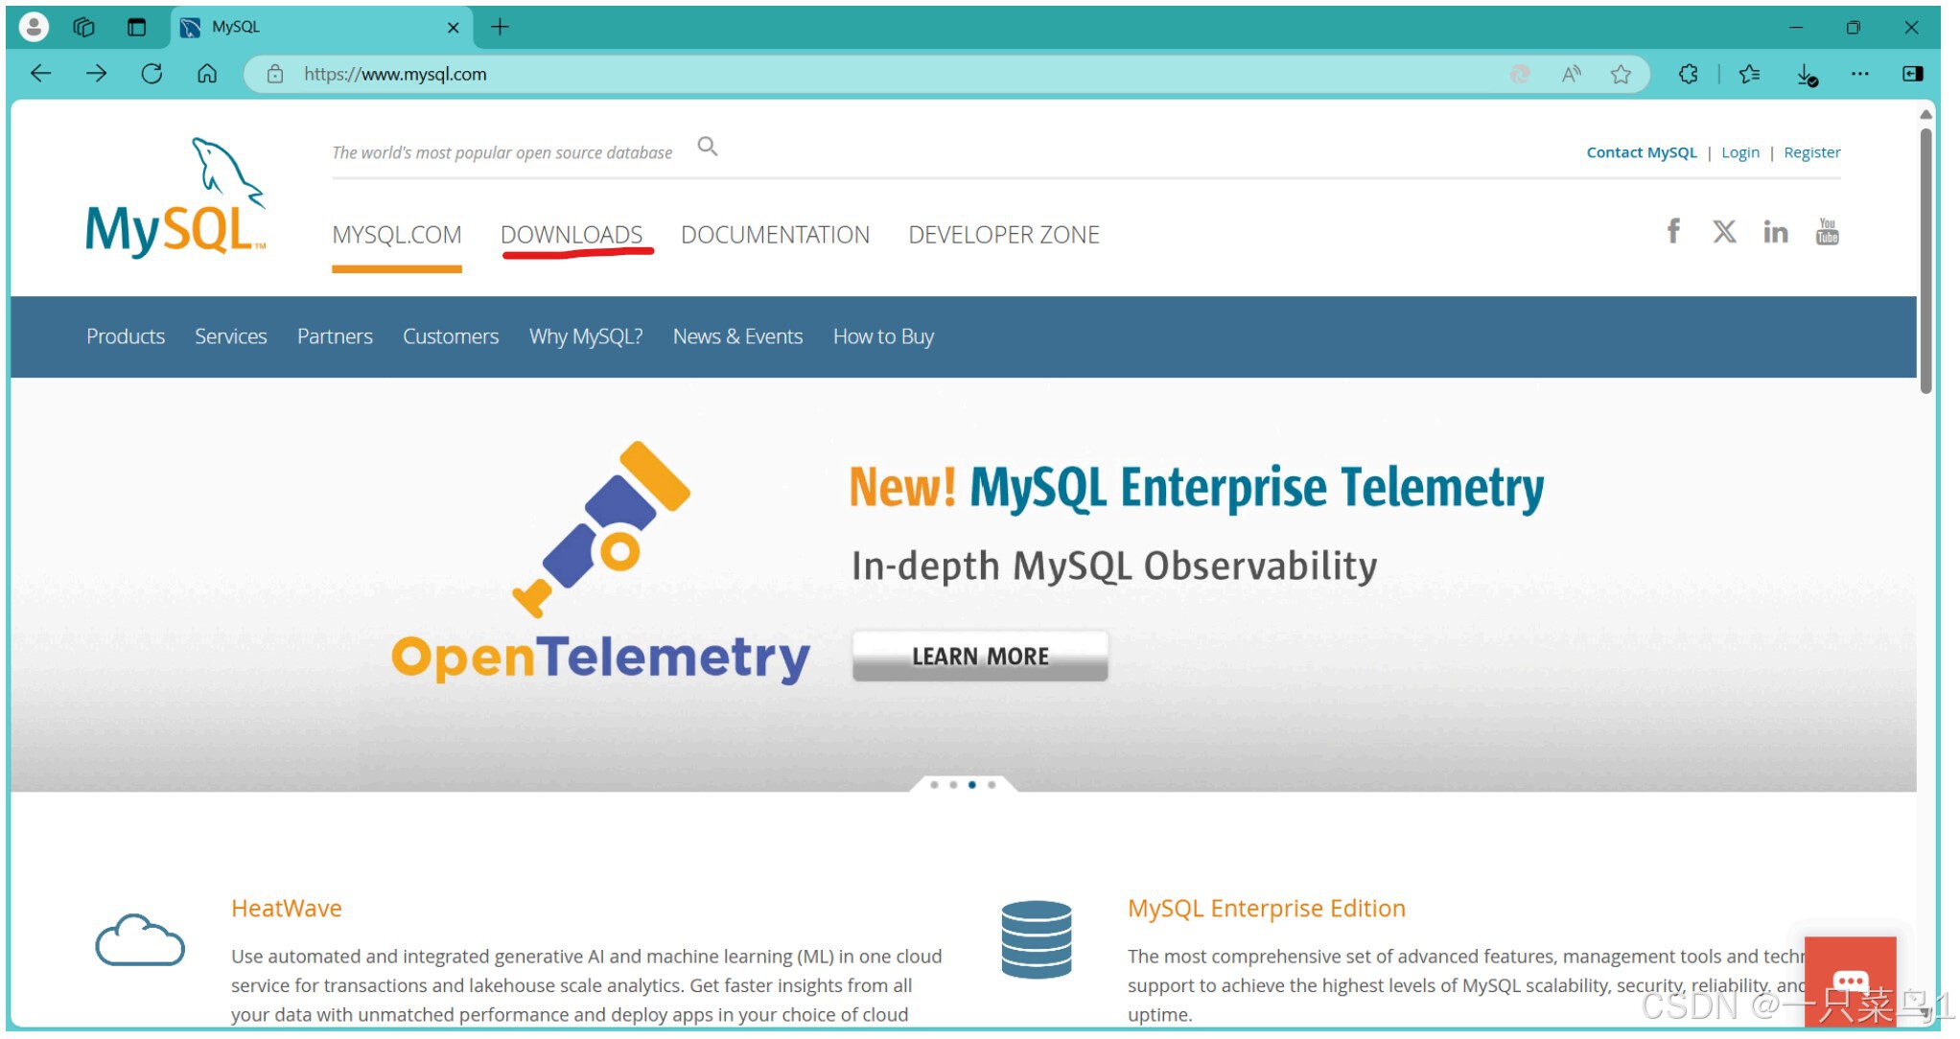Navigate back using the browser arrow
This screenshot has height=1039, width=1960.
[x=40, y=73]
